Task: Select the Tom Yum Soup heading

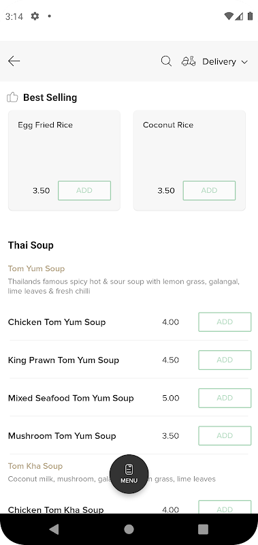Action: click(37, 268)
